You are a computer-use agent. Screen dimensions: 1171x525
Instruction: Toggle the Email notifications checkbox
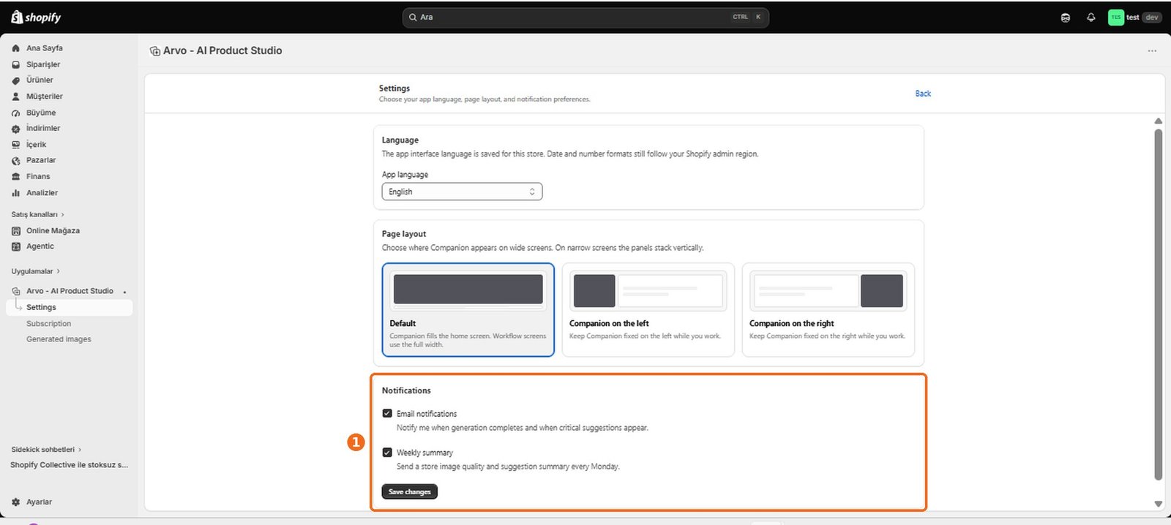click(x=387, y=413)
